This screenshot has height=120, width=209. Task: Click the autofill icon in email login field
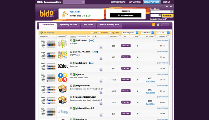click(x=171, y=12)
